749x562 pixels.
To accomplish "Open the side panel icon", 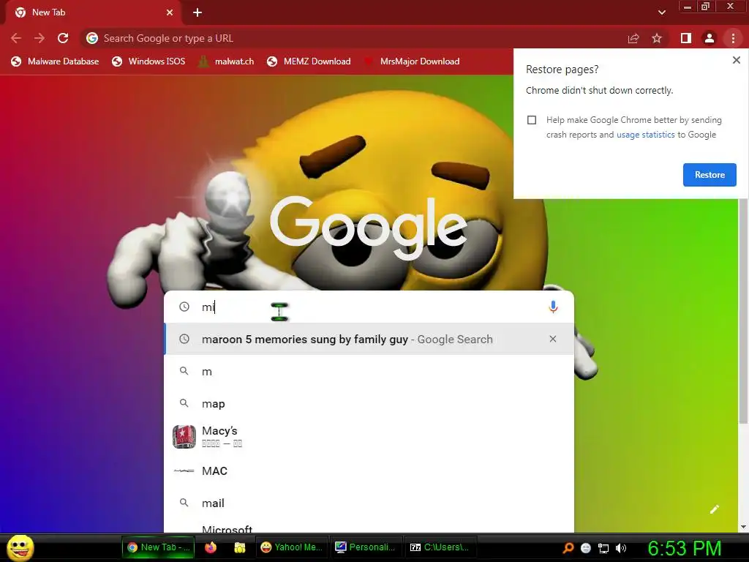I will (x=686, y=38).
